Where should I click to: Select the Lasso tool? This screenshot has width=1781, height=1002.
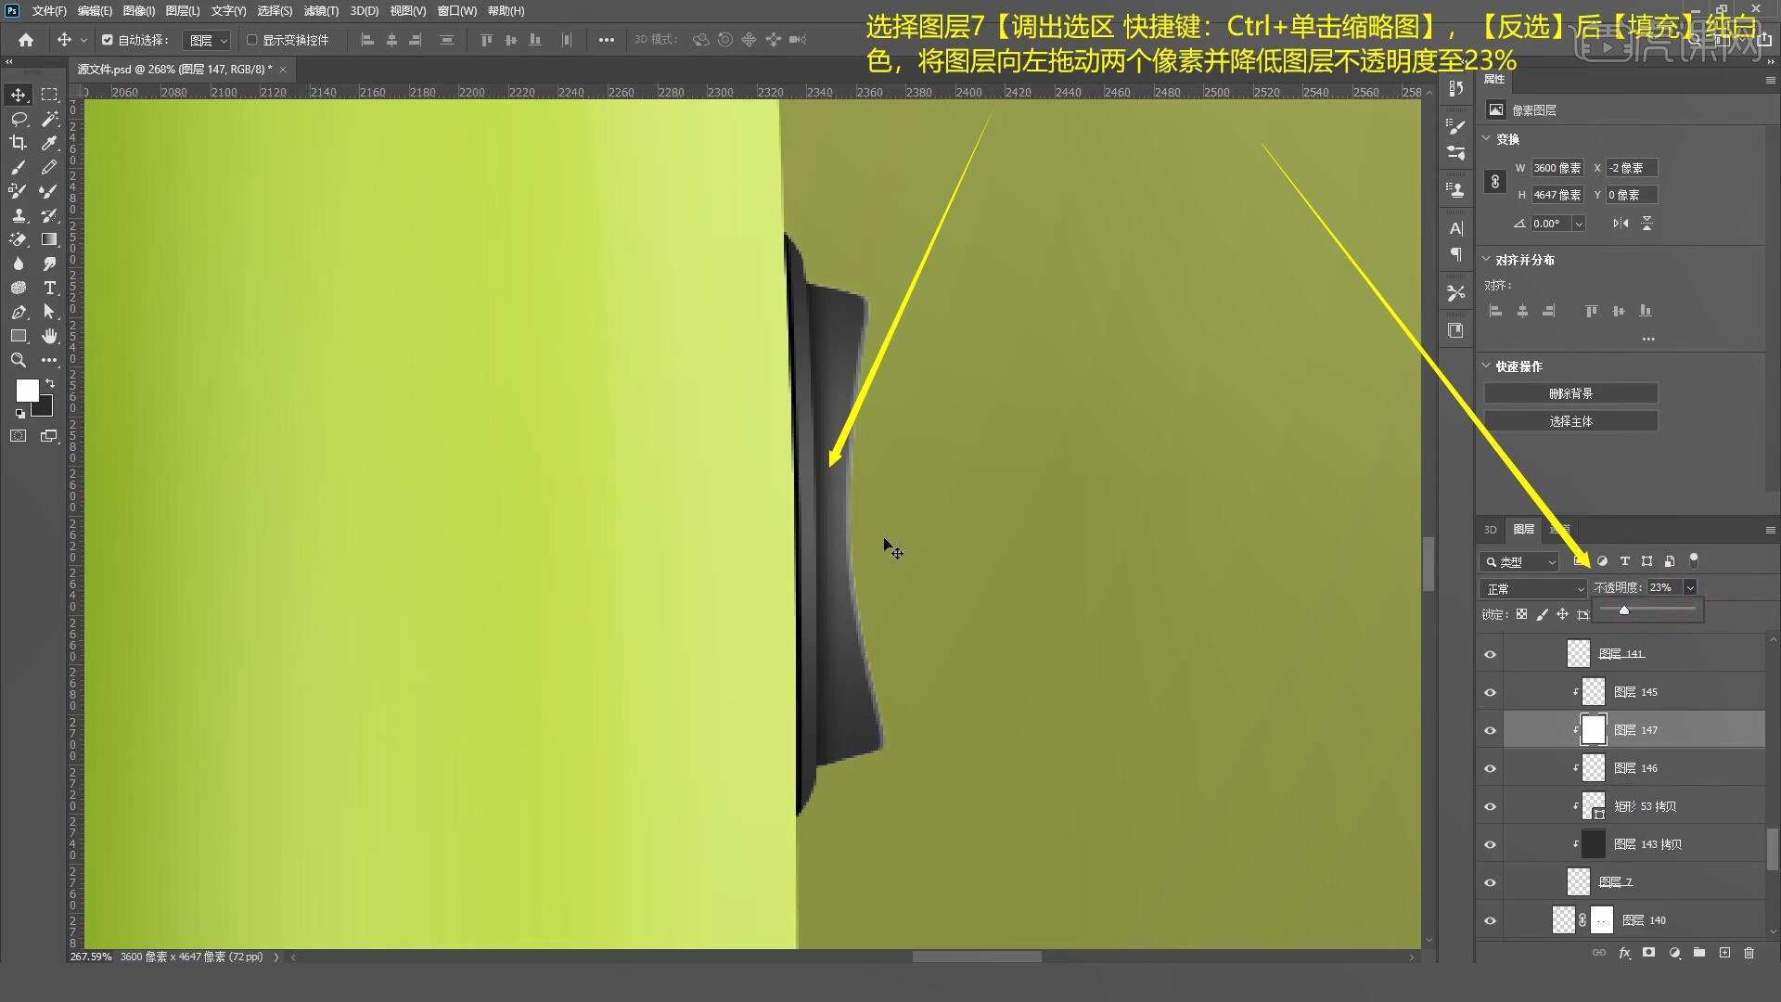(19, 119)
